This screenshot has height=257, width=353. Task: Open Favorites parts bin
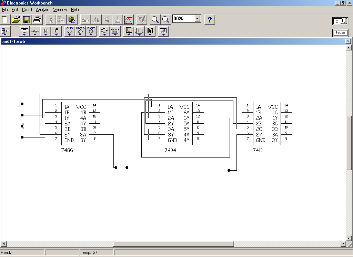5,31
